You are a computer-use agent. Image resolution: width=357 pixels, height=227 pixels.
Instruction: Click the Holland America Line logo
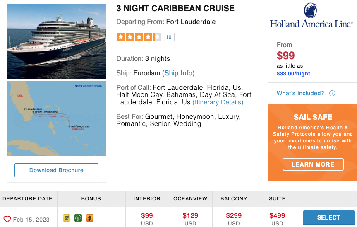pos(311,15)
